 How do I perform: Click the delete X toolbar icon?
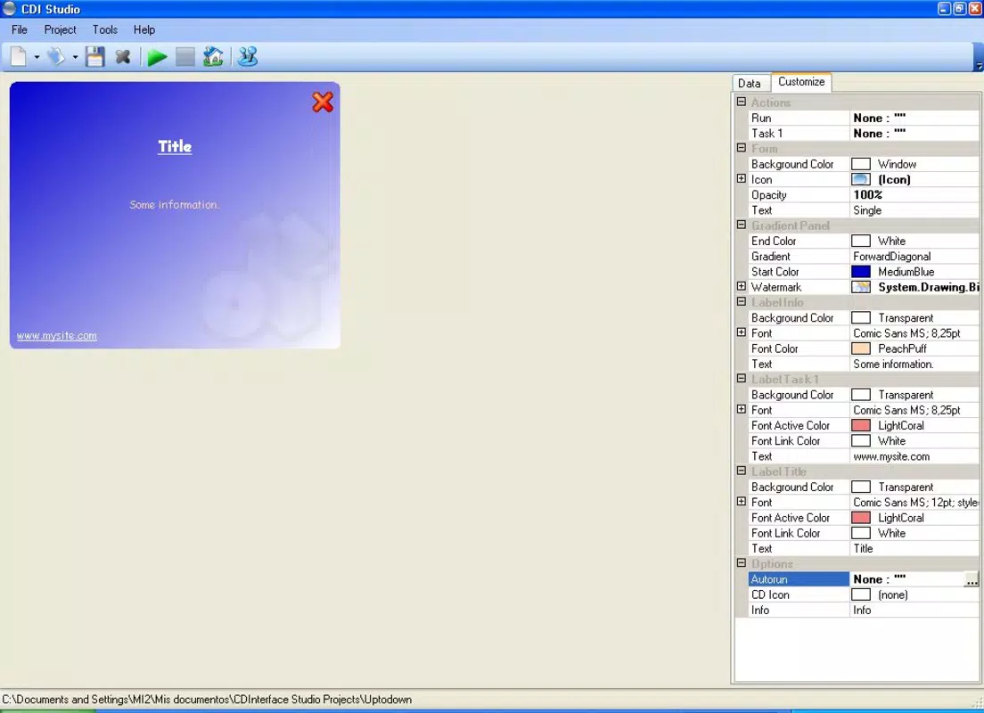(123, 57)
